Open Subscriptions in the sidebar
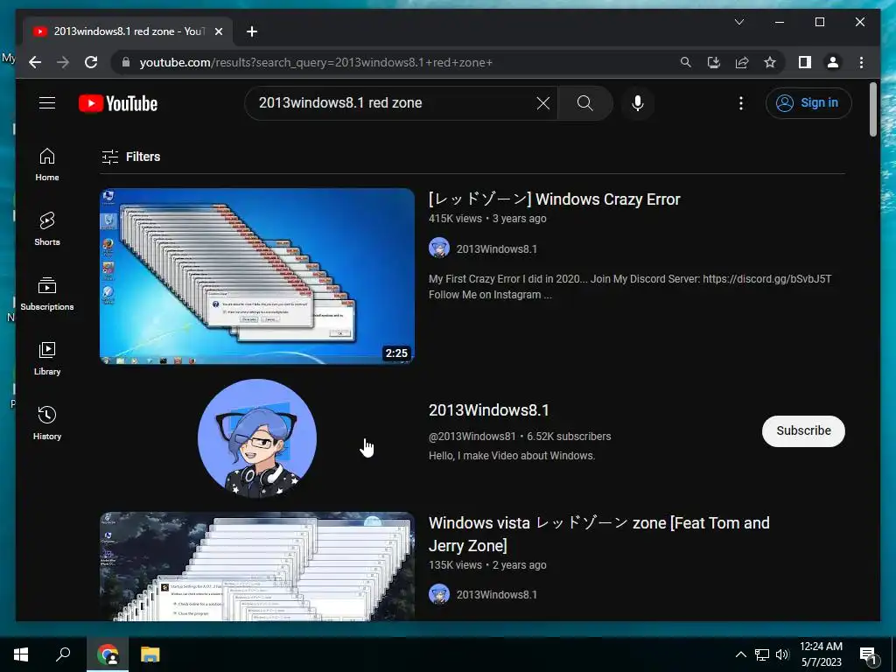Image resolution: width=896 pixels, height=672 pixels. [x=47, y=294]
